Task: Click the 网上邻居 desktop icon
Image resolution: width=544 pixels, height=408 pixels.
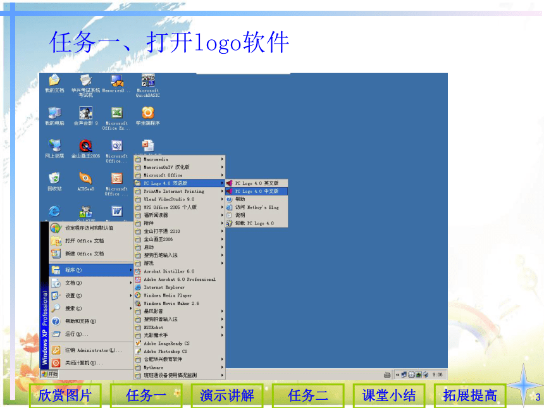Action: pos(54,149)
